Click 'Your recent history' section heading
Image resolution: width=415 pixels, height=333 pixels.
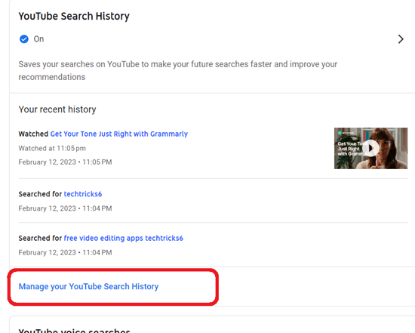pyautogui.click(x=57, y=109)
